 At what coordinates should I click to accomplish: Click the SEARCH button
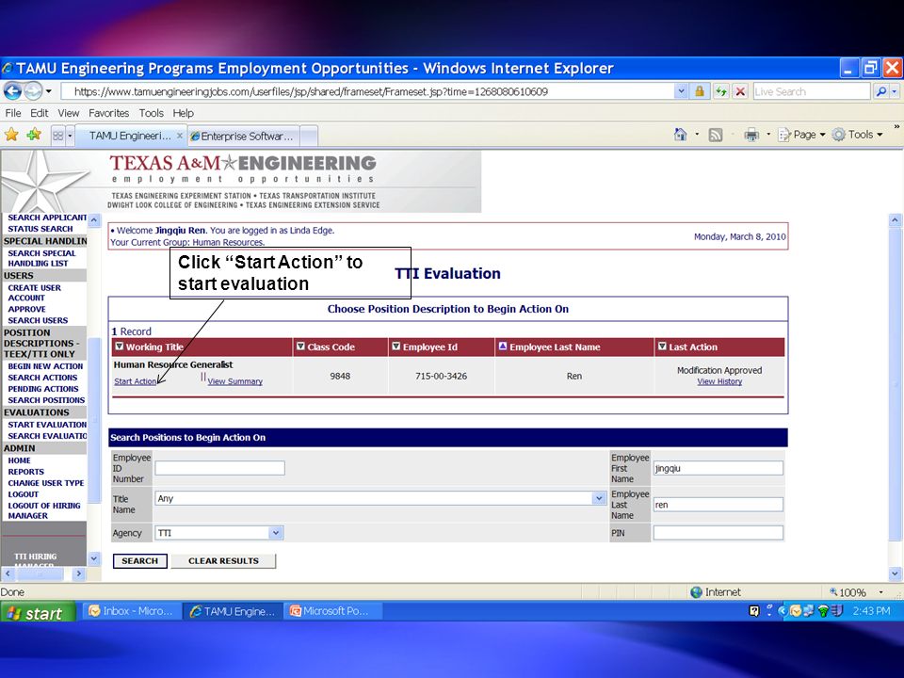(x=140, y=561)
